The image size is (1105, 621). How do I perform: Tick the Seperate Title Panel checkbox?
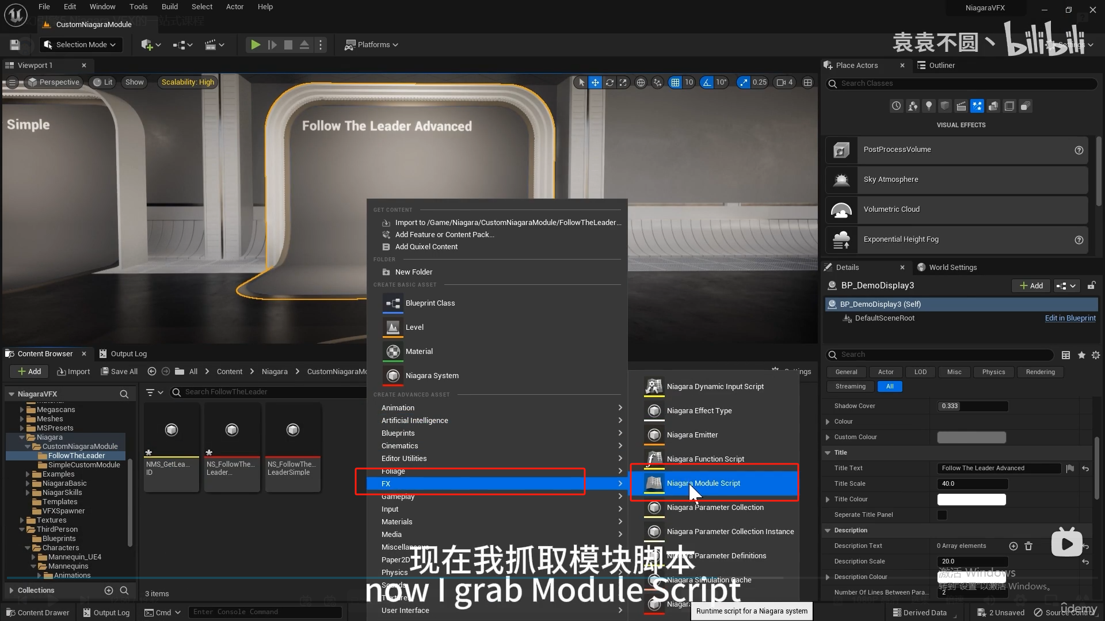click(942, 515)
